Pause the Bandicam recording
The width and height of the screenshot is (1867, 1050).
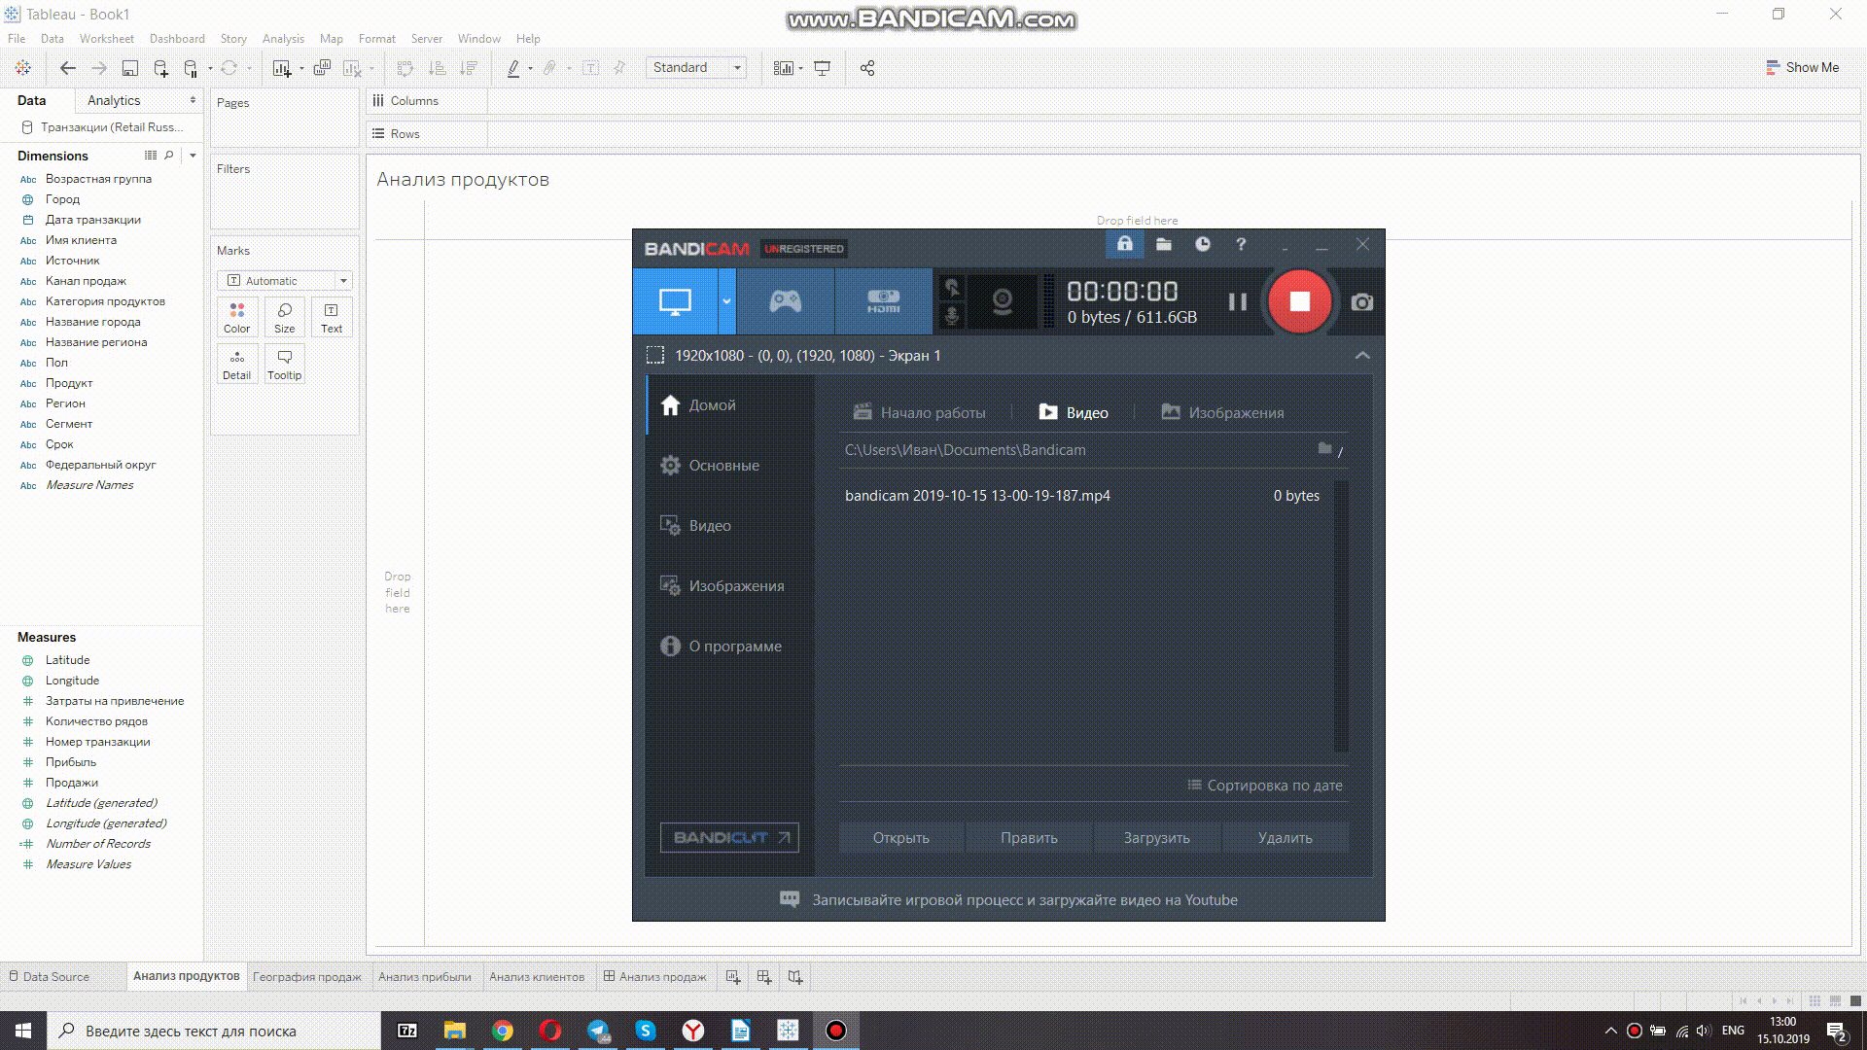pyautogui.click(x=1237, y=302)
